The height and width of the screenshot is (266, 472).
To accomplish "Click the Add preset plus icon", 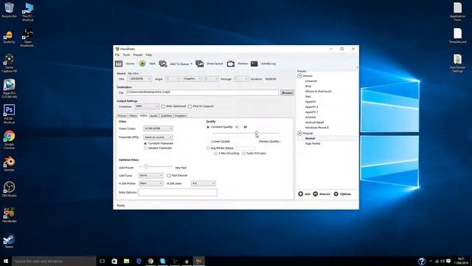I will pyautogui.click(x=300, y=194).
